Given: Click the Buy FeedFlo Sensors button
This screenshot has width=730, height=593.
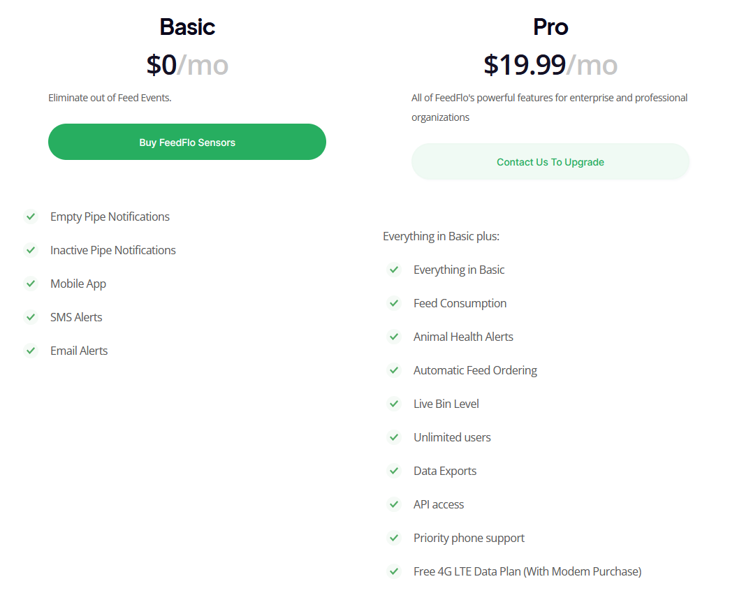Looking at the screenshot, I should click(187, 142).
